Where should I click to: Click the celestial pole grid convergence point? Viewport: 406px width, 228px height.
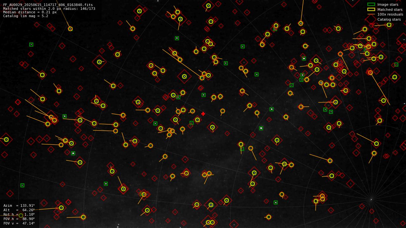[371, 199]
